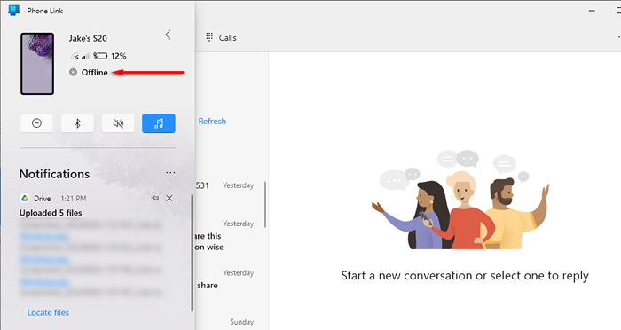This screenshot has width=621, height=330.
Task: Toggle Do Not Disturb on the phone
Action: click(x=37, y=123)
